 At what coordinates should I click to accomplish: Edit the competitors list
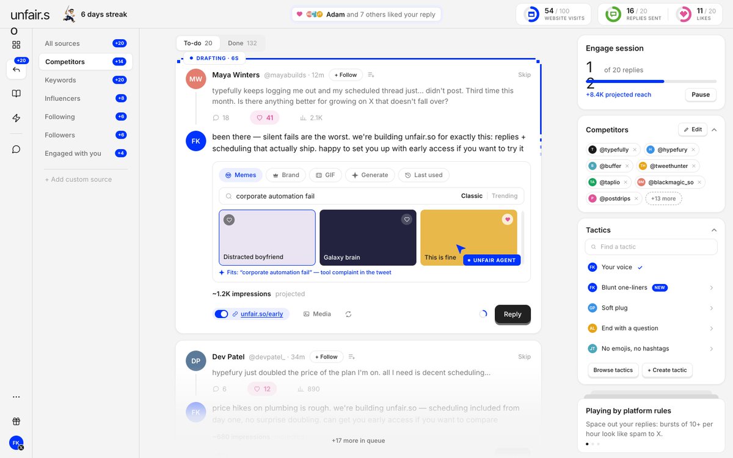click(693, 129)
